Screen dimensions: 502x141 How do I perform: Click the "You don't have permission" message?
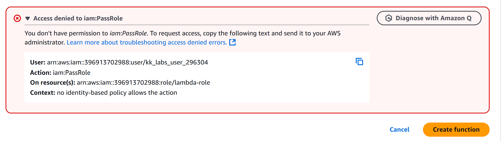click(67, 33)
